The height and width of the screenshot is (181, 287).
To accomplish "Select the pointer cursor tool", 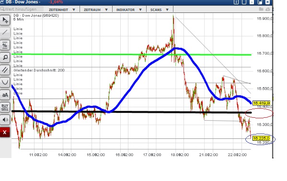I will click(x=5, y=20).
